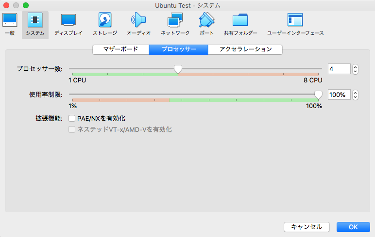Click the 100% execution cap field

[x=339, y=95]
